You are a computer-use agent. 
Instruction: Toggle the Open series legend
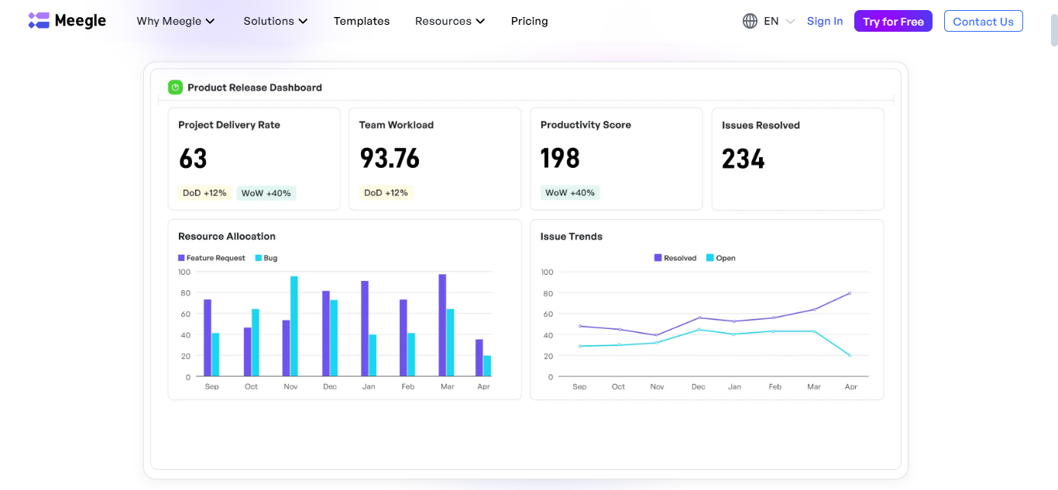coord(720,258)
